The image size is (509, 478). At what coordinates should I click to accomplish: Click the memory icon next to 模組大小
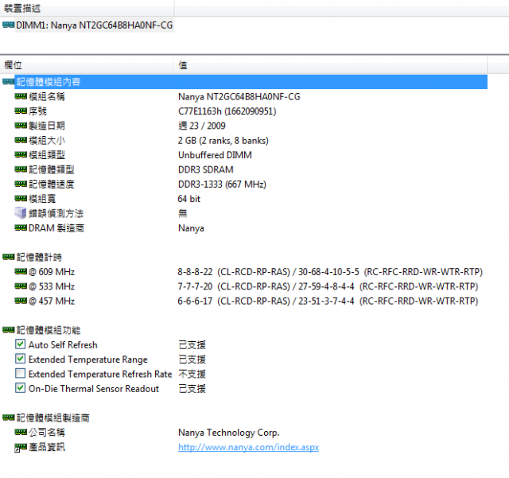tap(21, 140)
